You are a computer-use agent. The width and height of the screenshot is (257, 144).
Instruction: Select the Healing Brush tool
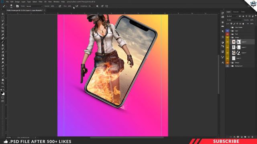3,38
